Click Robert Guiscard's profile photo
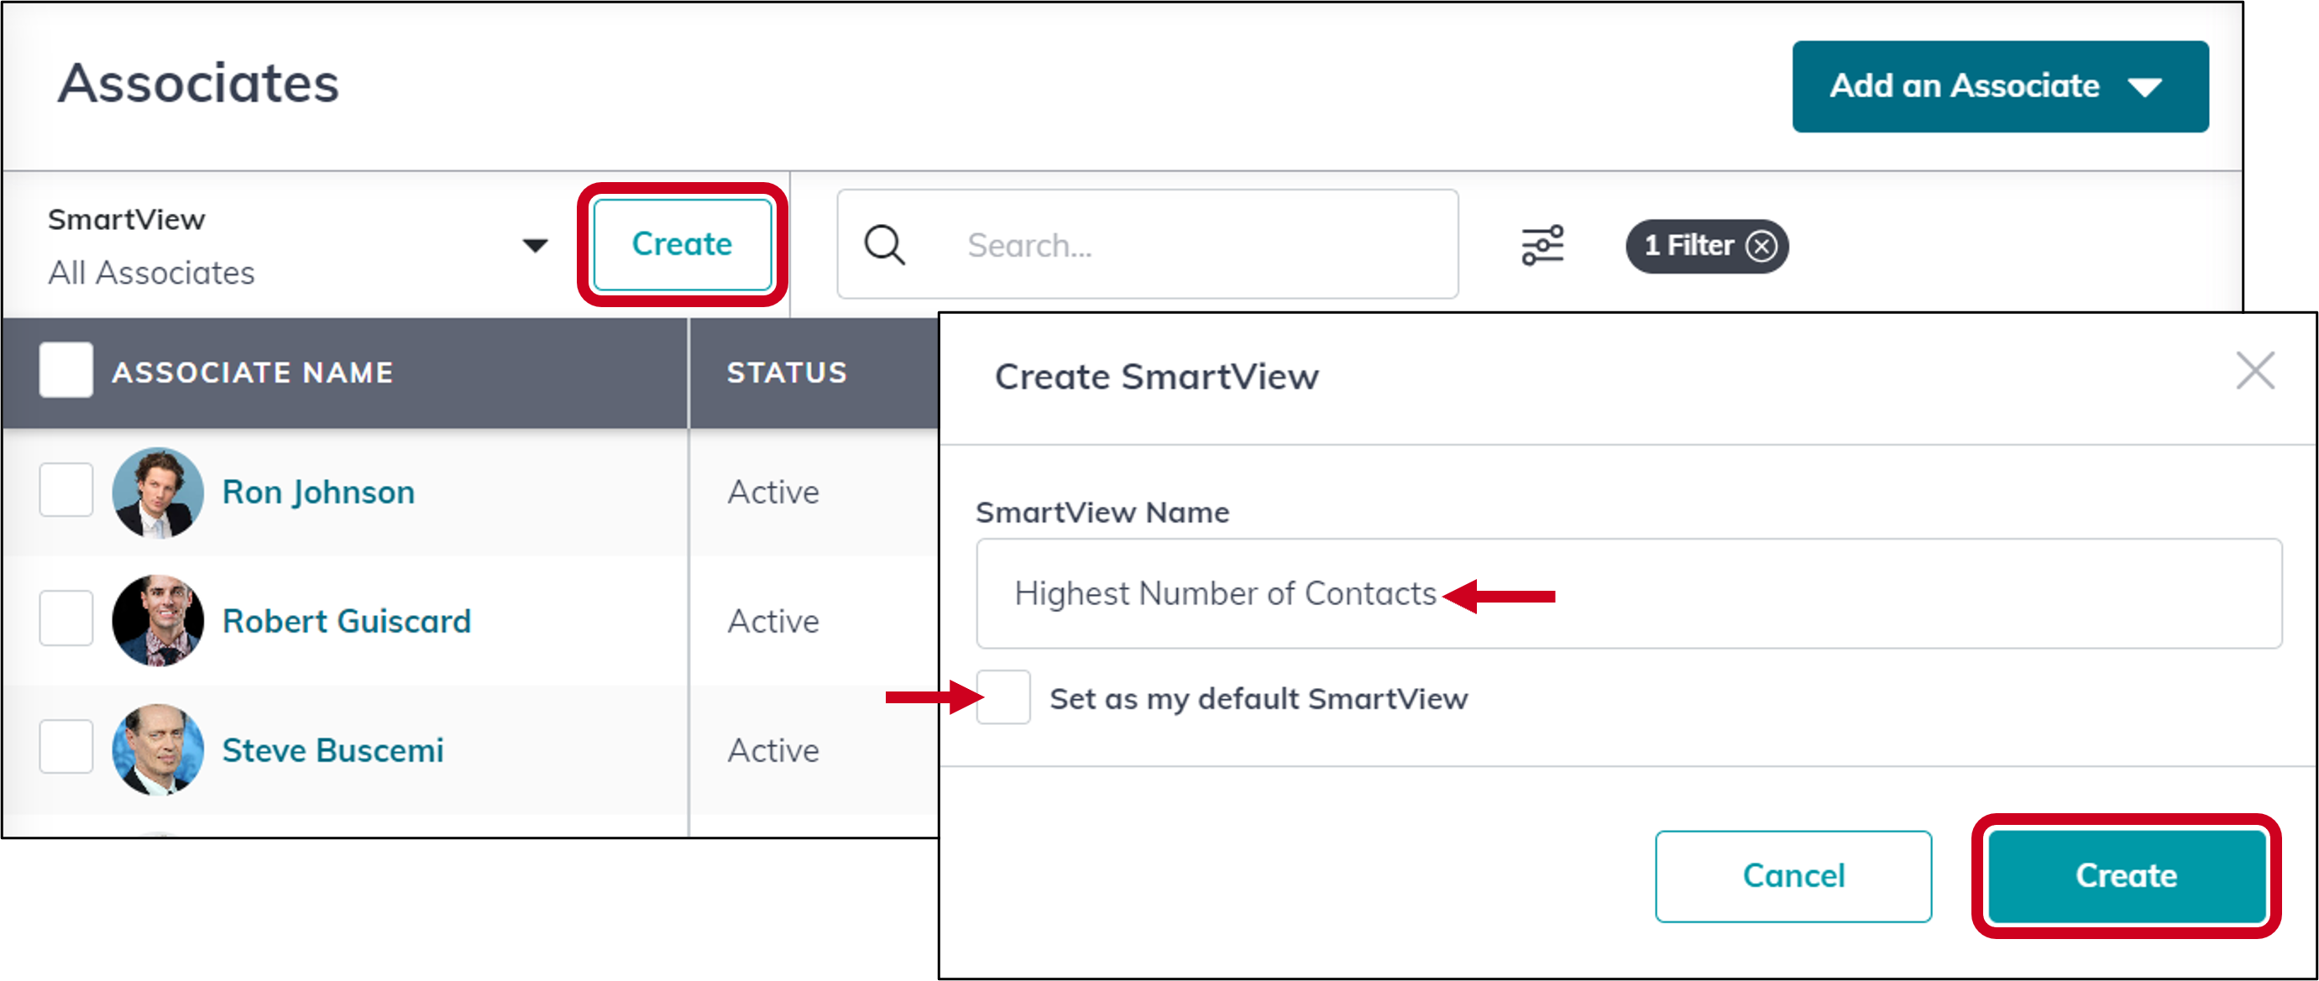The image size is (2319, 981). tap(160, 620)
